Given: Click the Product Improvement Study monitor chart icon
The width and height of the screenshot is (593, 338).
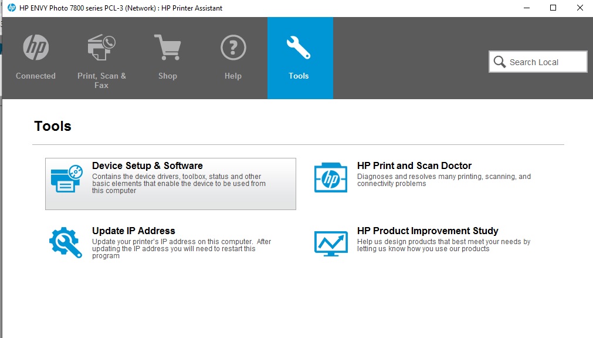Looking at the screenshot, I should pos(331,244).
